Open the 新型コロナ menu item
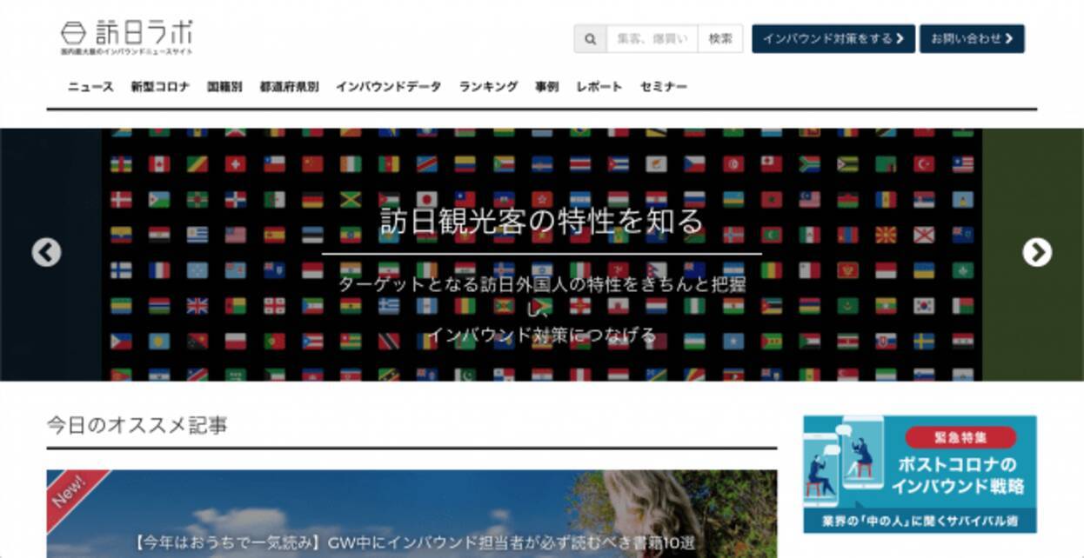Viewport: 1084px width, 558px height. [x=160, y=87]
